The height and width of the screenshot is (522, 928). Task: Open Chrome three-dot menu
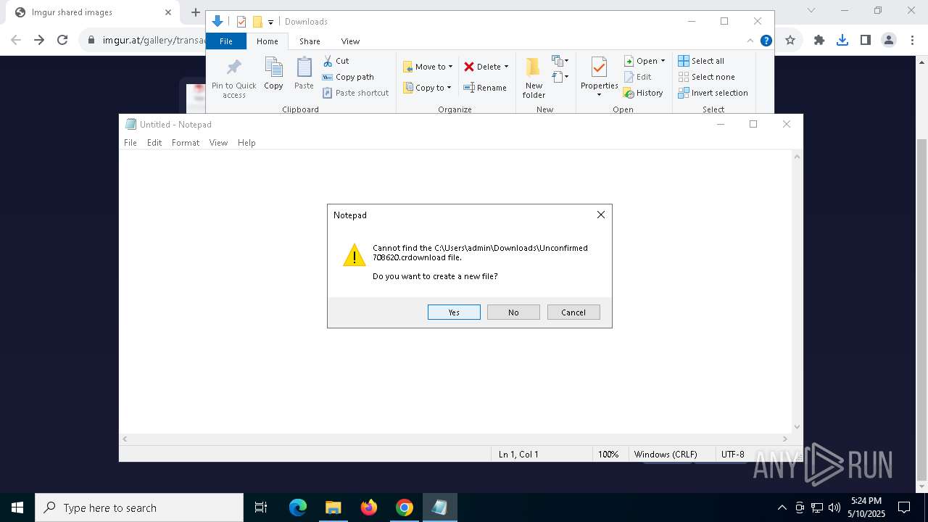(911, 40)
